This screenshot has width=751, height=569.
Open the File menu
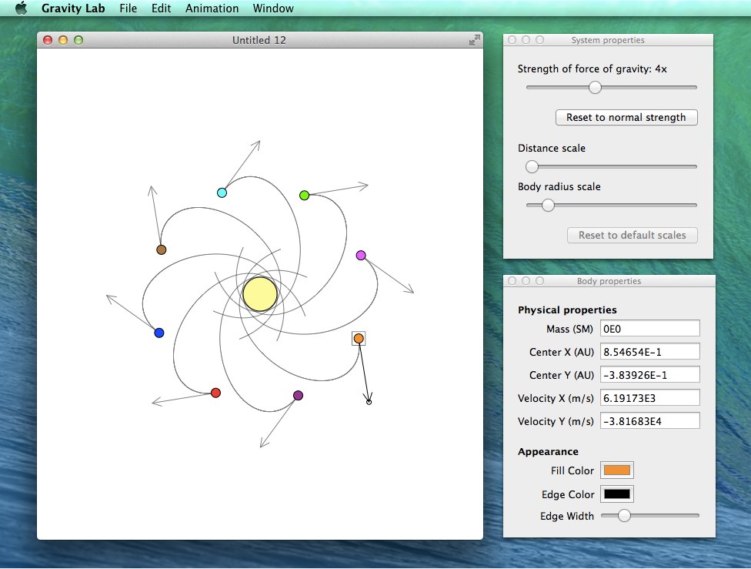click(128, 8)
